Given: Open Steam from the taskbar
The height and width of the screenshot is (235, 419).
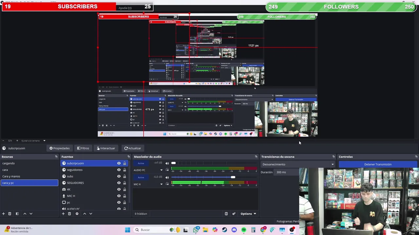Looking at the screenshot, I should click(x=225, y=230).
